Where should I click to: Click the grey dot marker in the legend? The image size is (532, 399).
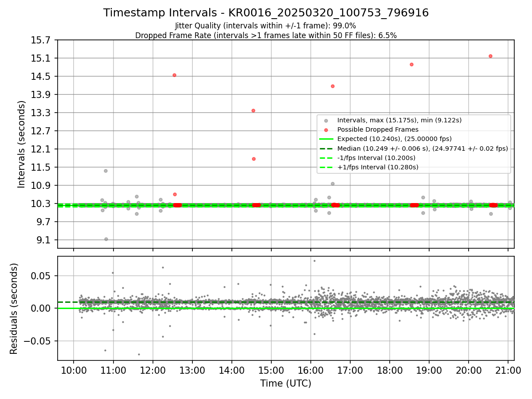pyautogui.click(x=326, y=121)
